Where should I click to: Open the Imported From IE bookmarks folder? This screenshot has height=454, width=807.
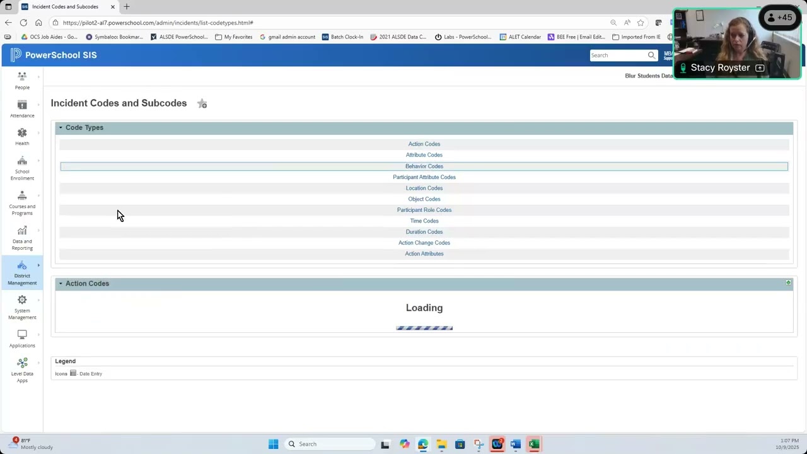[x=637, y=37]
